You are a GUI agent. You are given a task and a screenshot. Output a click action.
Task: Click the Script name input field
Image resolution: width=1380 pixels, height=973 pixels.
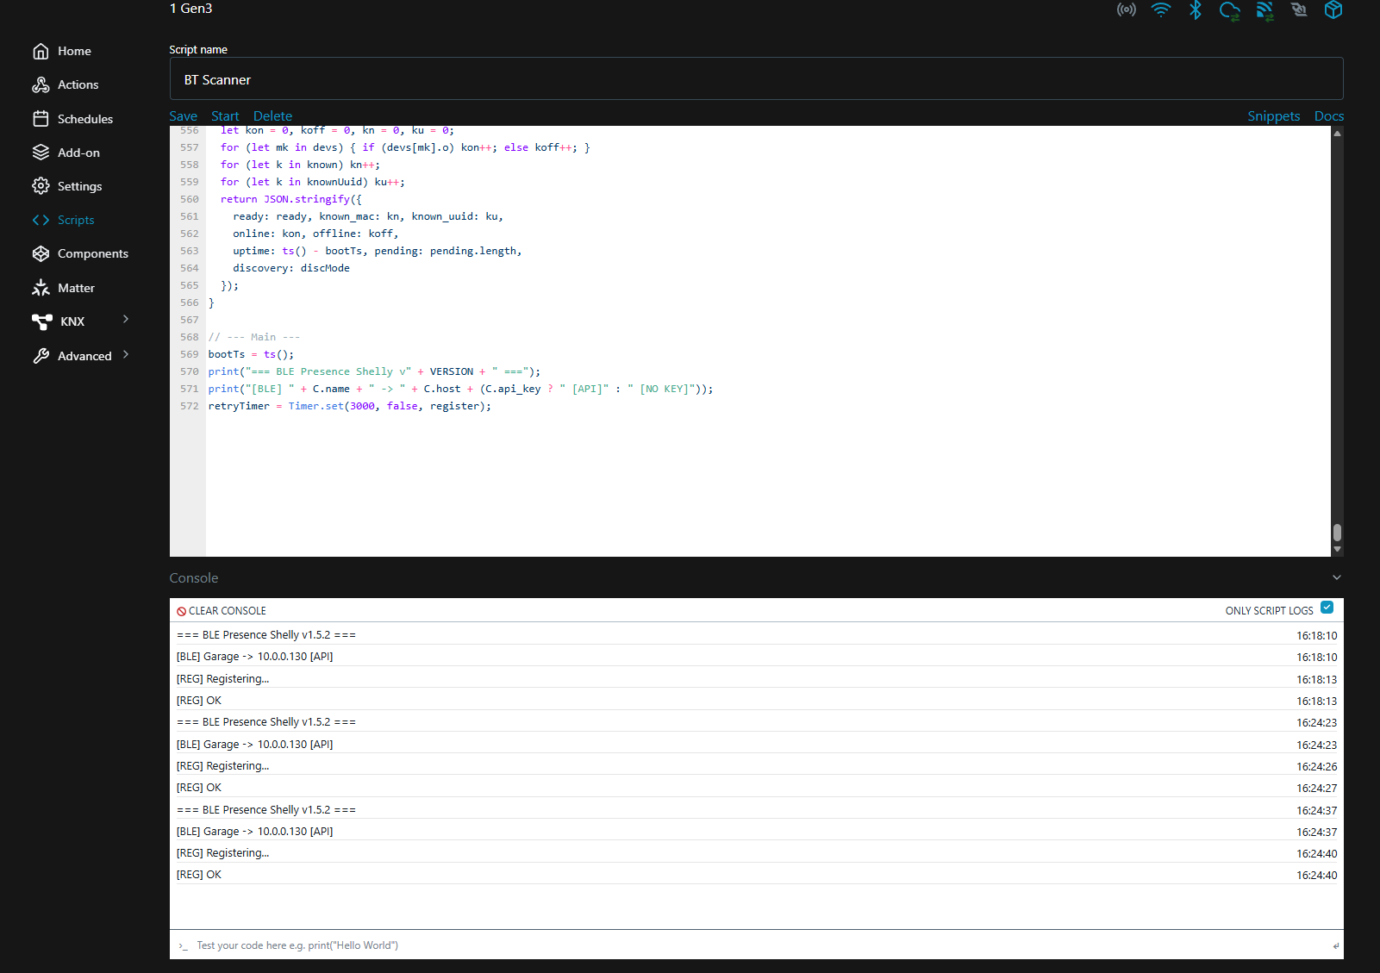pos(756,79)
